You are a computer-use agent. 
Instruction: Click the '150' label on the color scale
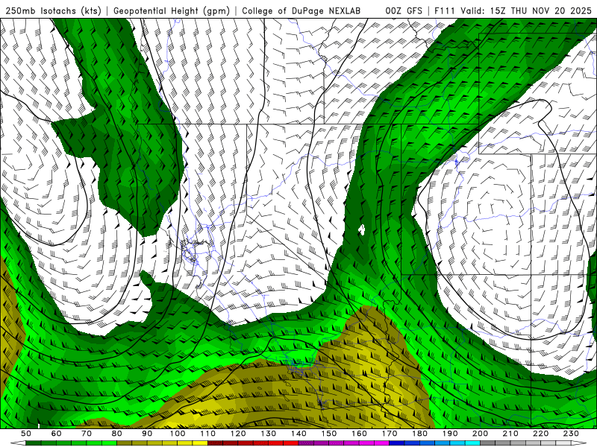(328, 434)
